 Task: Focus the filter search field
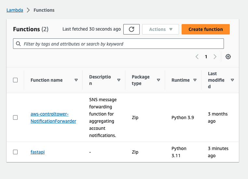pos(118,44)
